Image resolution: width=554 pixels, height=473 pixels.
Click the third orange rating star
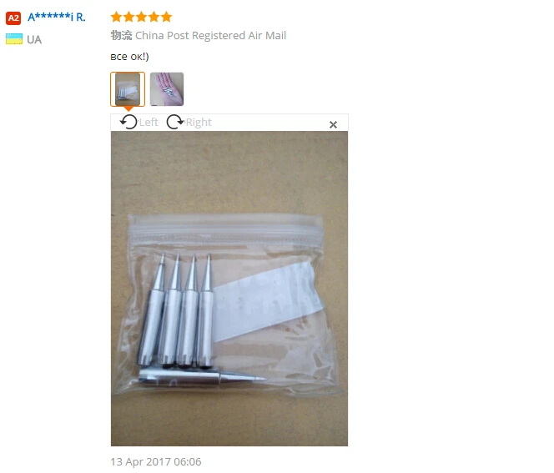(x=141, y=17)
